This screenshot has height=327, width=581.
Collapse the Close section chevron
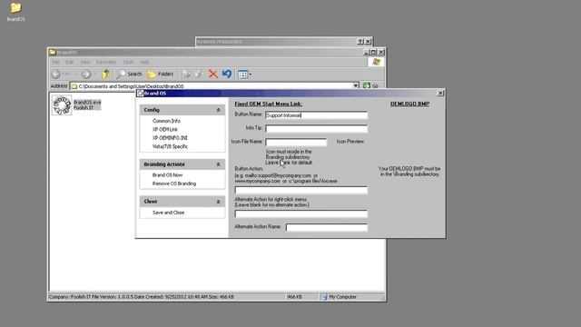(x=218, y=202)
